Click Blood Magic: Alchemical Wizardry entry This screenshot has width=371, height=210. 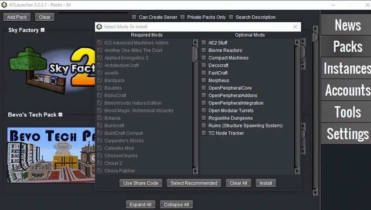[139, 111]
